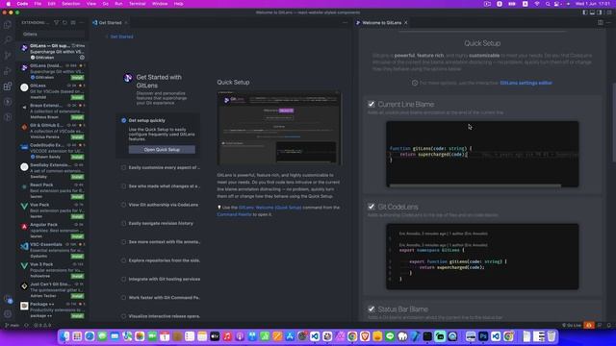
Task: Toggle secondary side bar layout icon
Action: [x=600, y=12]
